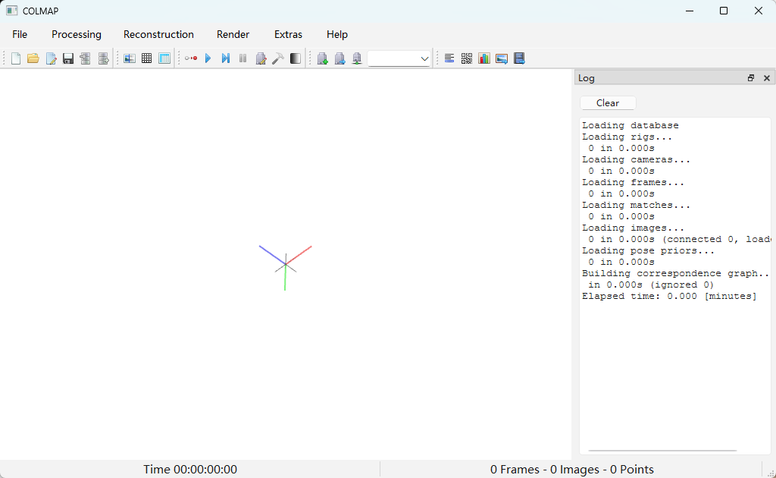
Task: Click the "Elapsed time: 0.000 [minutes]" line
Action: [669, 296]
